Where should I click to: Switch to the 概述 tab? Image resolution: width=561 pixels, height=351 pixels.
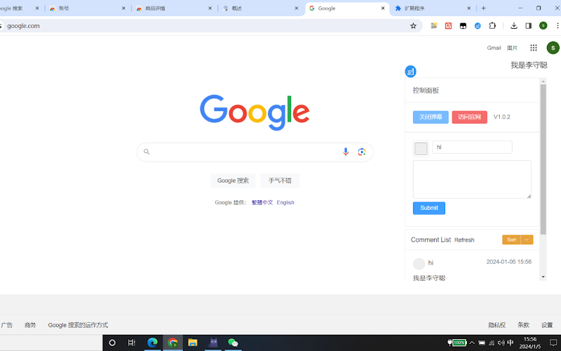click(260, 8)
